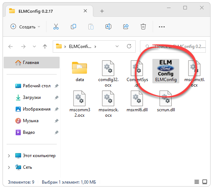Viewport: 212px width, 188px height.
Task: Click the Элементов: 9 status text
Action: tap(21, 182)
